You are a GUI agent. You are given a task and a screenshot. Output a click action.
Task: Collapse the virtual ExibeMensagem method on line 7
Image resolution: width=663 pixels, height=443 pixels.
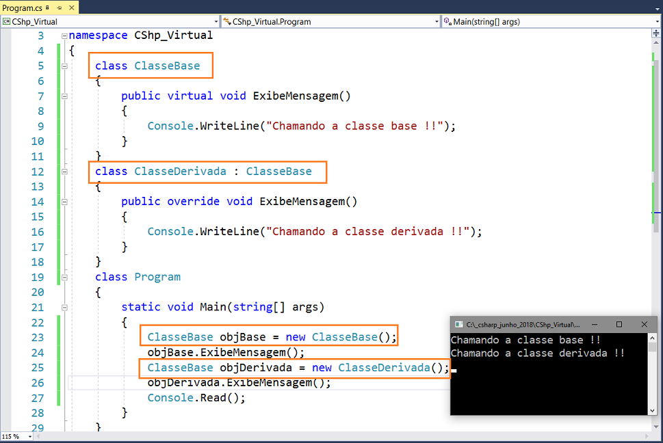point(64,96)
